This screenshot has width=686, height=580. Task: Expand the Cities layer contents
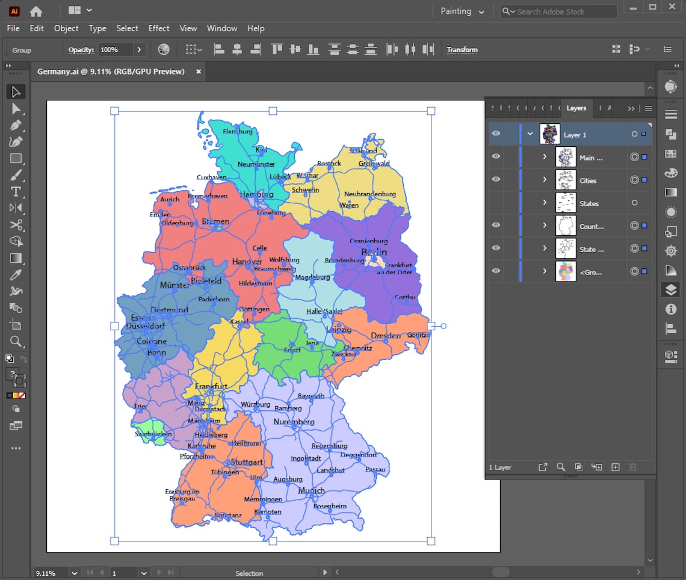[545, 180]
